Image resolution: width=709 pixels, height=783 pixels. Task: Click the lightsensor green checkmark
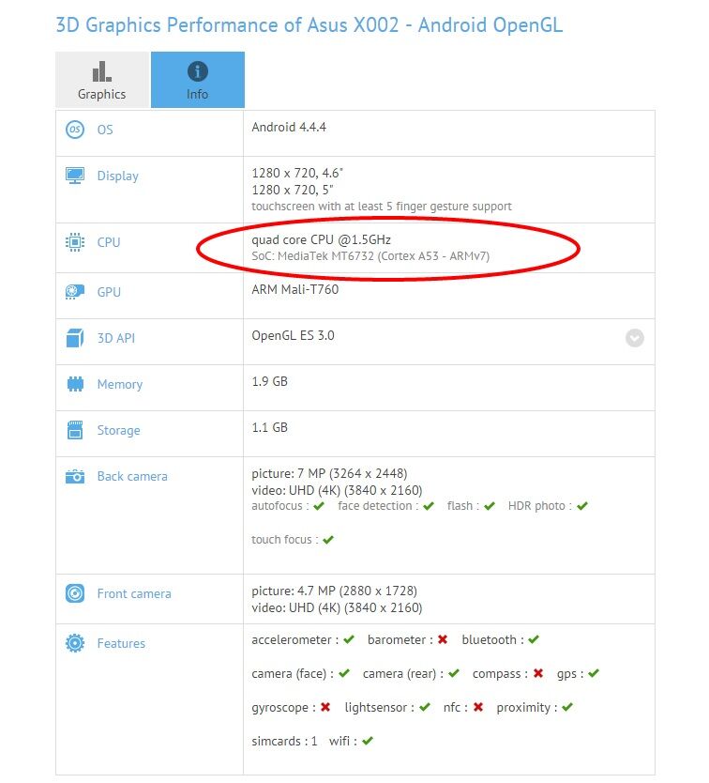click(425, 707)
